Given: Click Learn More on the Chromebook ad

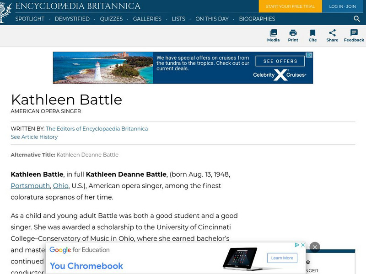Looking at the screenshot, I should point(282,258).
